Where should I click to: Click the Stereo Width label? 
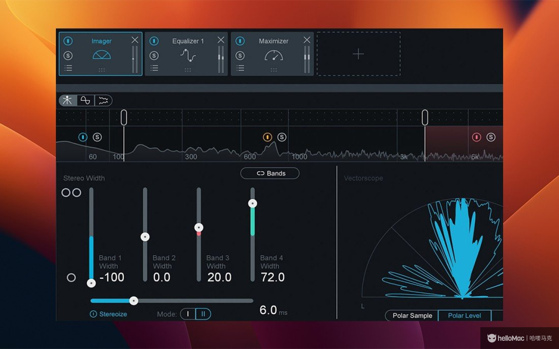coord(84,178)
